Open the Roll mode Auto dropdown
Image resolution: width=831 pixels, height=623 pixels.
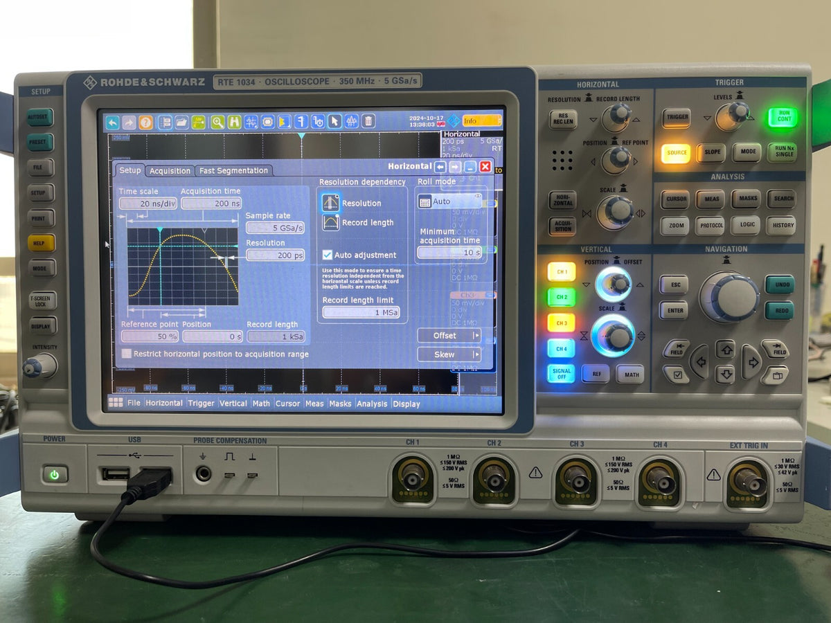(x=450, y=201)
